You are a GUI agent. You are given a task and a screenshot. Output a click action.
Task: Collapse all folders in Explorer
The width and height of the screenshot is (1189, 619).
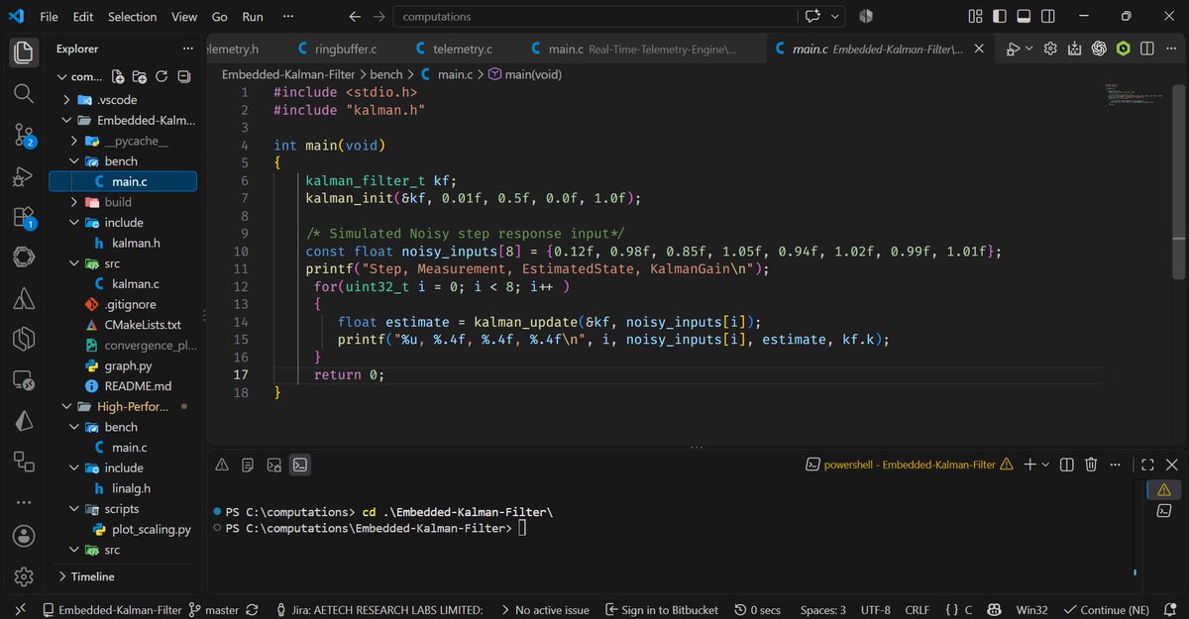(x=183, y=76)
